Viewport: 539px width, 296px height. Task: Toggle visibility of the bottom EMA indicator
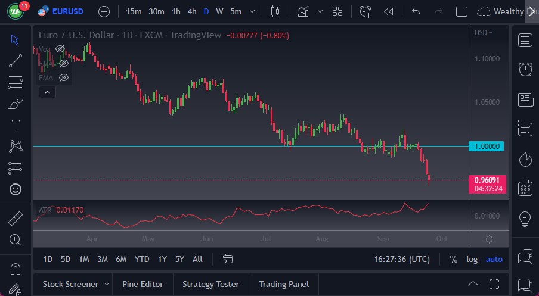(x=64, y=77)
